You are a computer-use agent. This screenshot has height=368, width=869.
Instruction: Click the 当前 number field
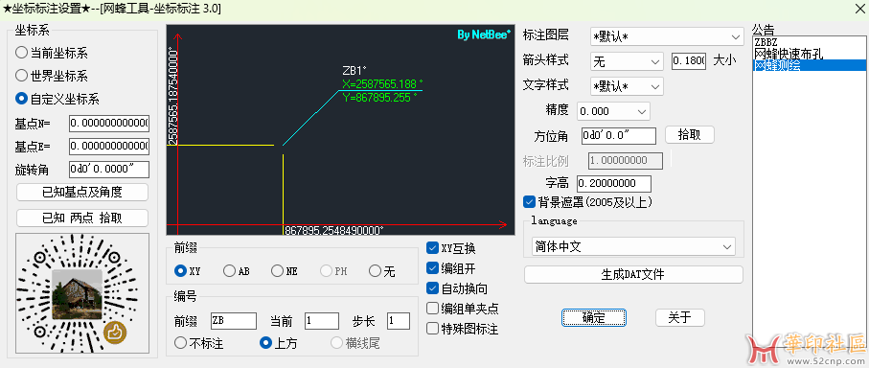tap(321, 321)
